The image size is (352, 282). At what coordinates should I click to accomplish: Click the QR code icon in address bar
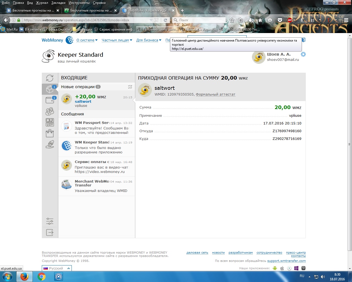point(156,20)
